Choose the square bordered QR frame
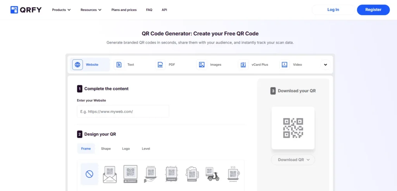This screenshot has width=397, height=191. 130,174
